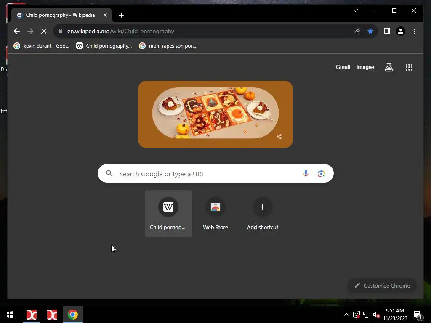
Task: Open the Wikipedia shortcut tile
Action: click(168, 213)
